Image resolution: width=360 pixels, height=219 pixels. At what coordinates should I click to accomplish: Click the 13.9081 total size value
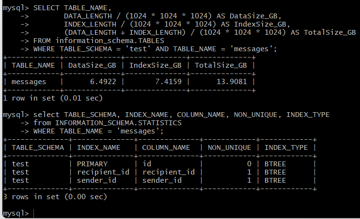[232, 82]
